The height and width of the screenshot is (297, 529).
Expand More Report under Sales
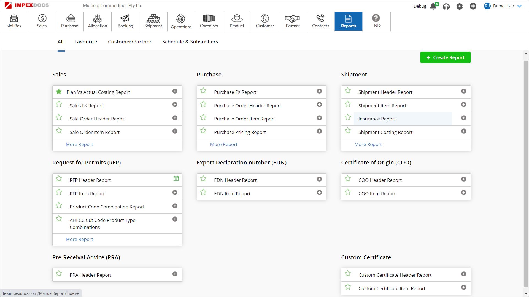point(79,144)
